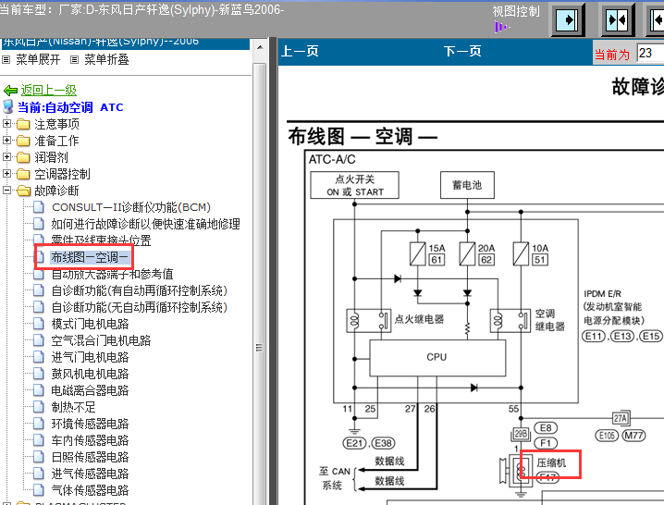Click the computer icon beside 当前:自动空调

pyautogui.click(x=8, y=106)
